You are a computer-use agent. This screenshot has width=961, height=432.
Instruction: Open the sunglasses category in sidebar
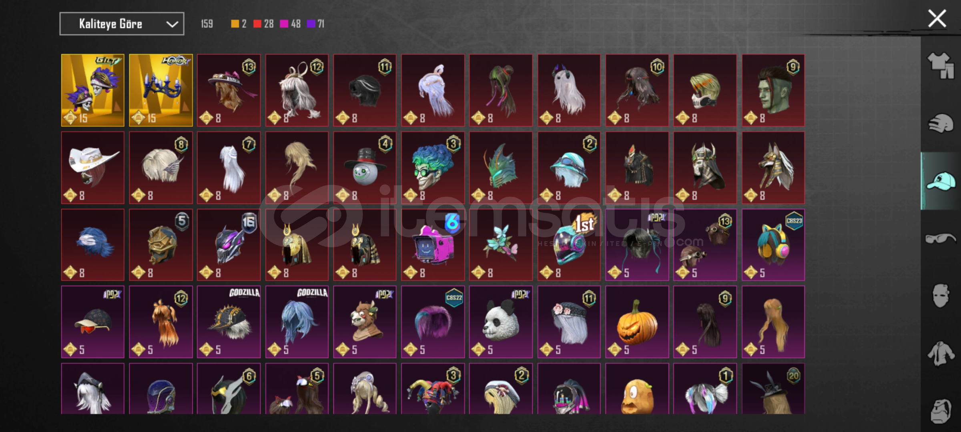point(940,238)
